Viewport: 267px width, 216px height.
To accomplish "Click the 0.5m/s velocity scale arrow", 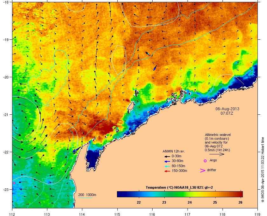I will click(217, 154).
